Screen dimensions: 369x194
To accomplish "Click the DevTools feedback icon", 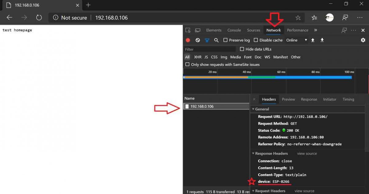I will 344,30.
